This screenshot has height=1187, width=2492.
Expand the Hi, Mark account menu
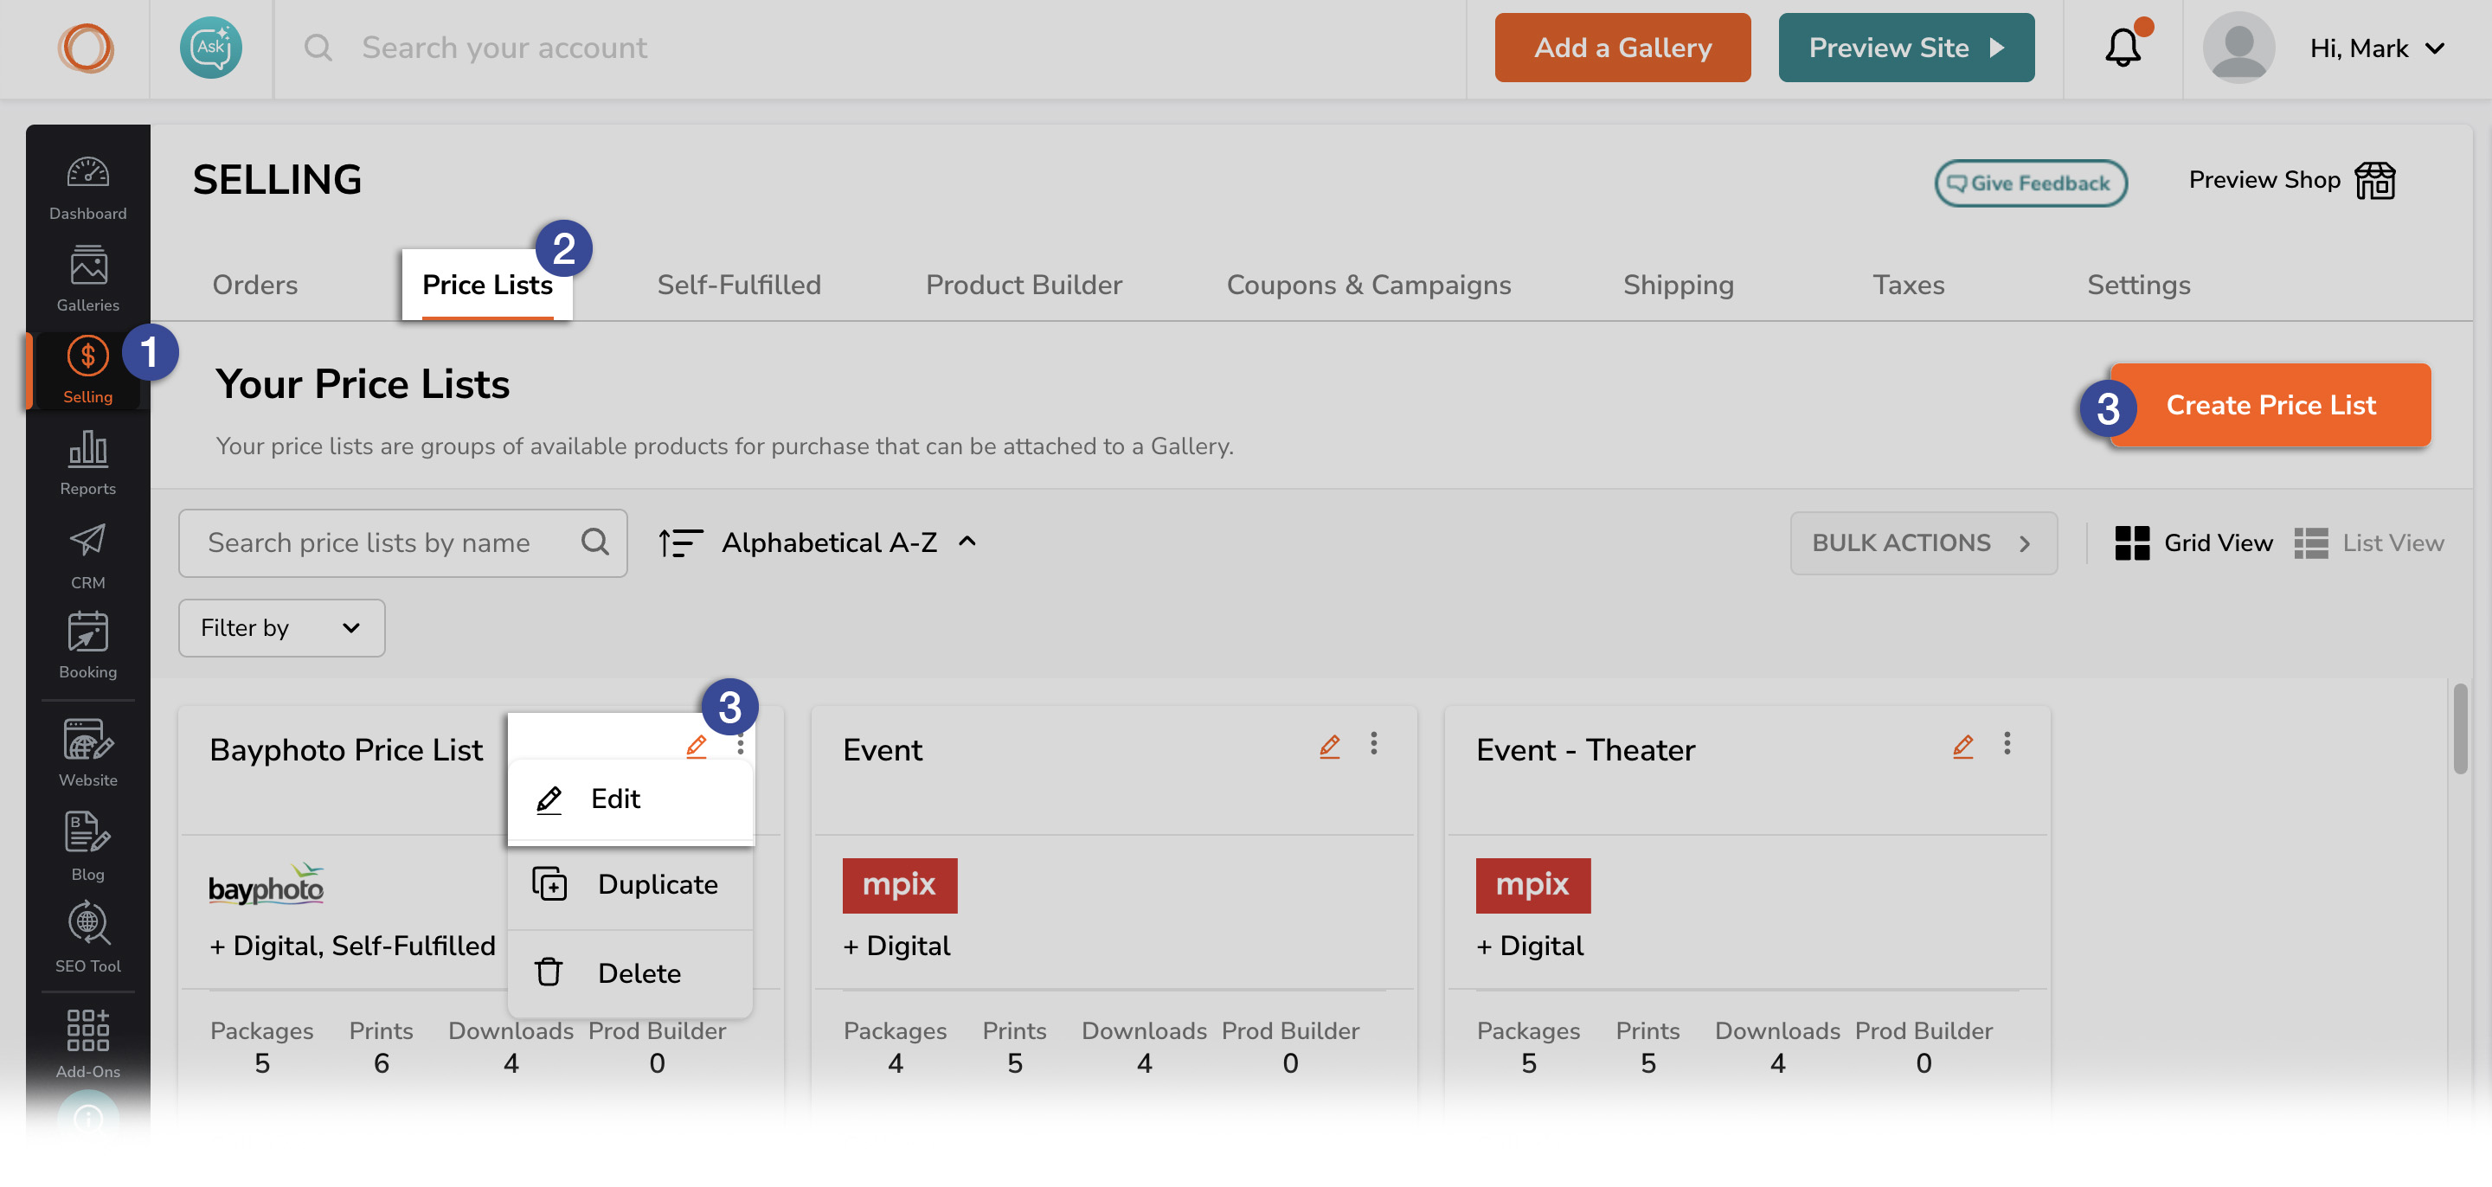(x=2376, y=48)
